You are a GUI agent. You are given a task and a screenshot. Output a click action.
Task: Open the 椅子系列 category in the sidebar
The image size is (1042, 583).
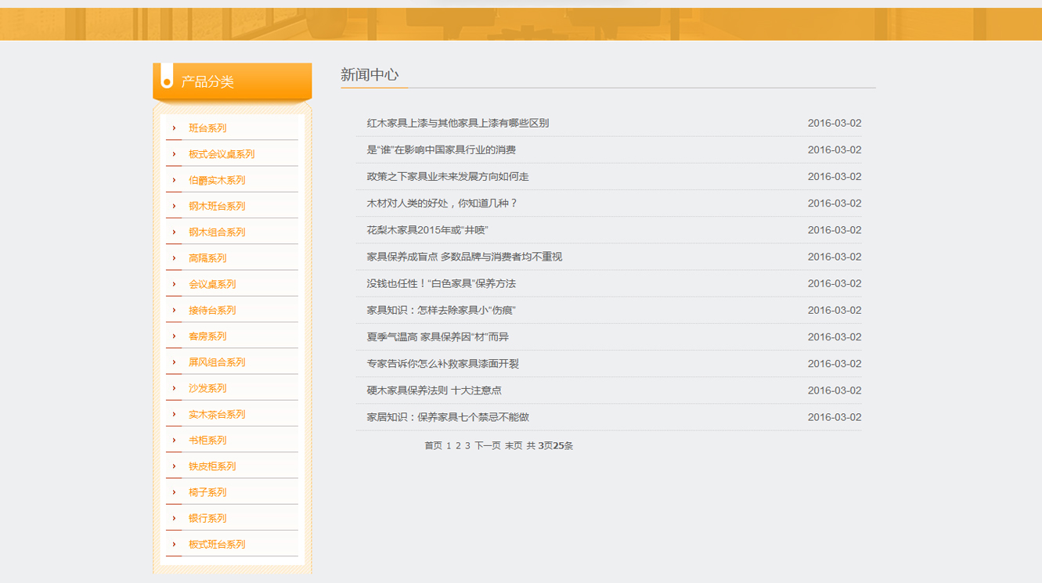pos(207,492)
